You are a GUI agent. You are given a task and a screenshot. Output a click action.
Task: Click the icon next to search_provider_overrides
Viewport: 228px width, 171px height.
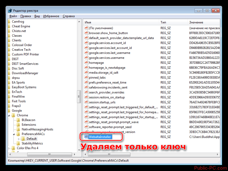[x=86, y=92]
